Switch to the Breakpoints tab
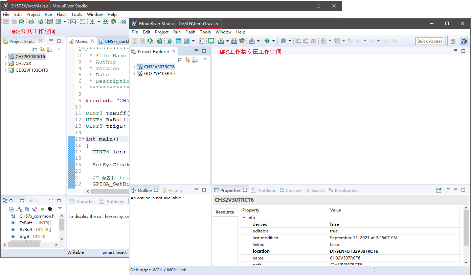Screen dimensions: 471x275 click(x=343, y=191)
